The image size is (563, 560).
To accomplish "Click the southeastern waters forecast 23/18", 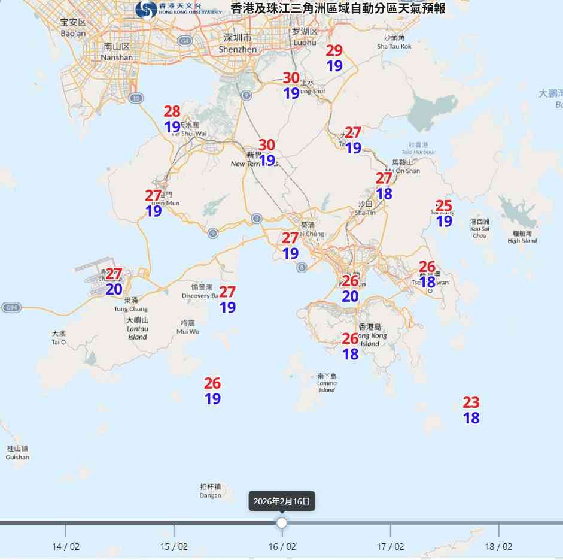I will click(472, 412).
